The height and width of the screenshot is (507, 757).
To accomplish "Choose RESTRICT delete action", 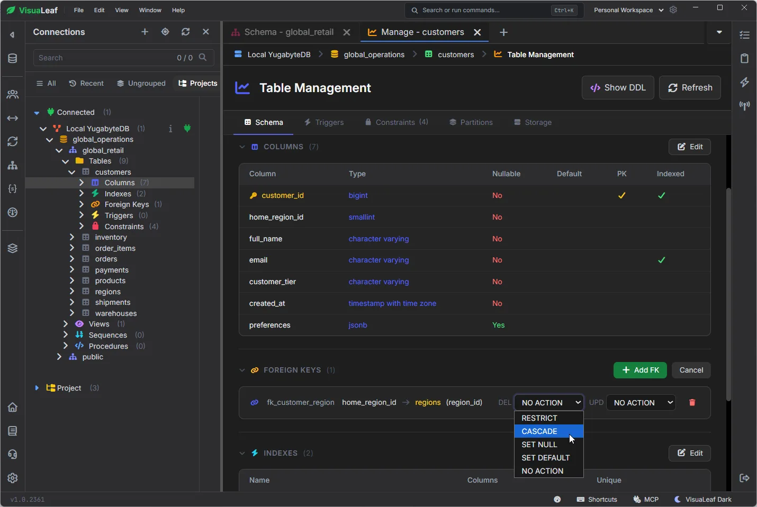I will pos(549,418).
